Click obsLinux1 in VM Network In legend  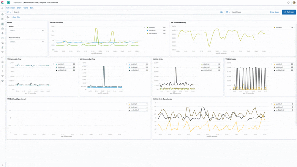coord(61,67)
